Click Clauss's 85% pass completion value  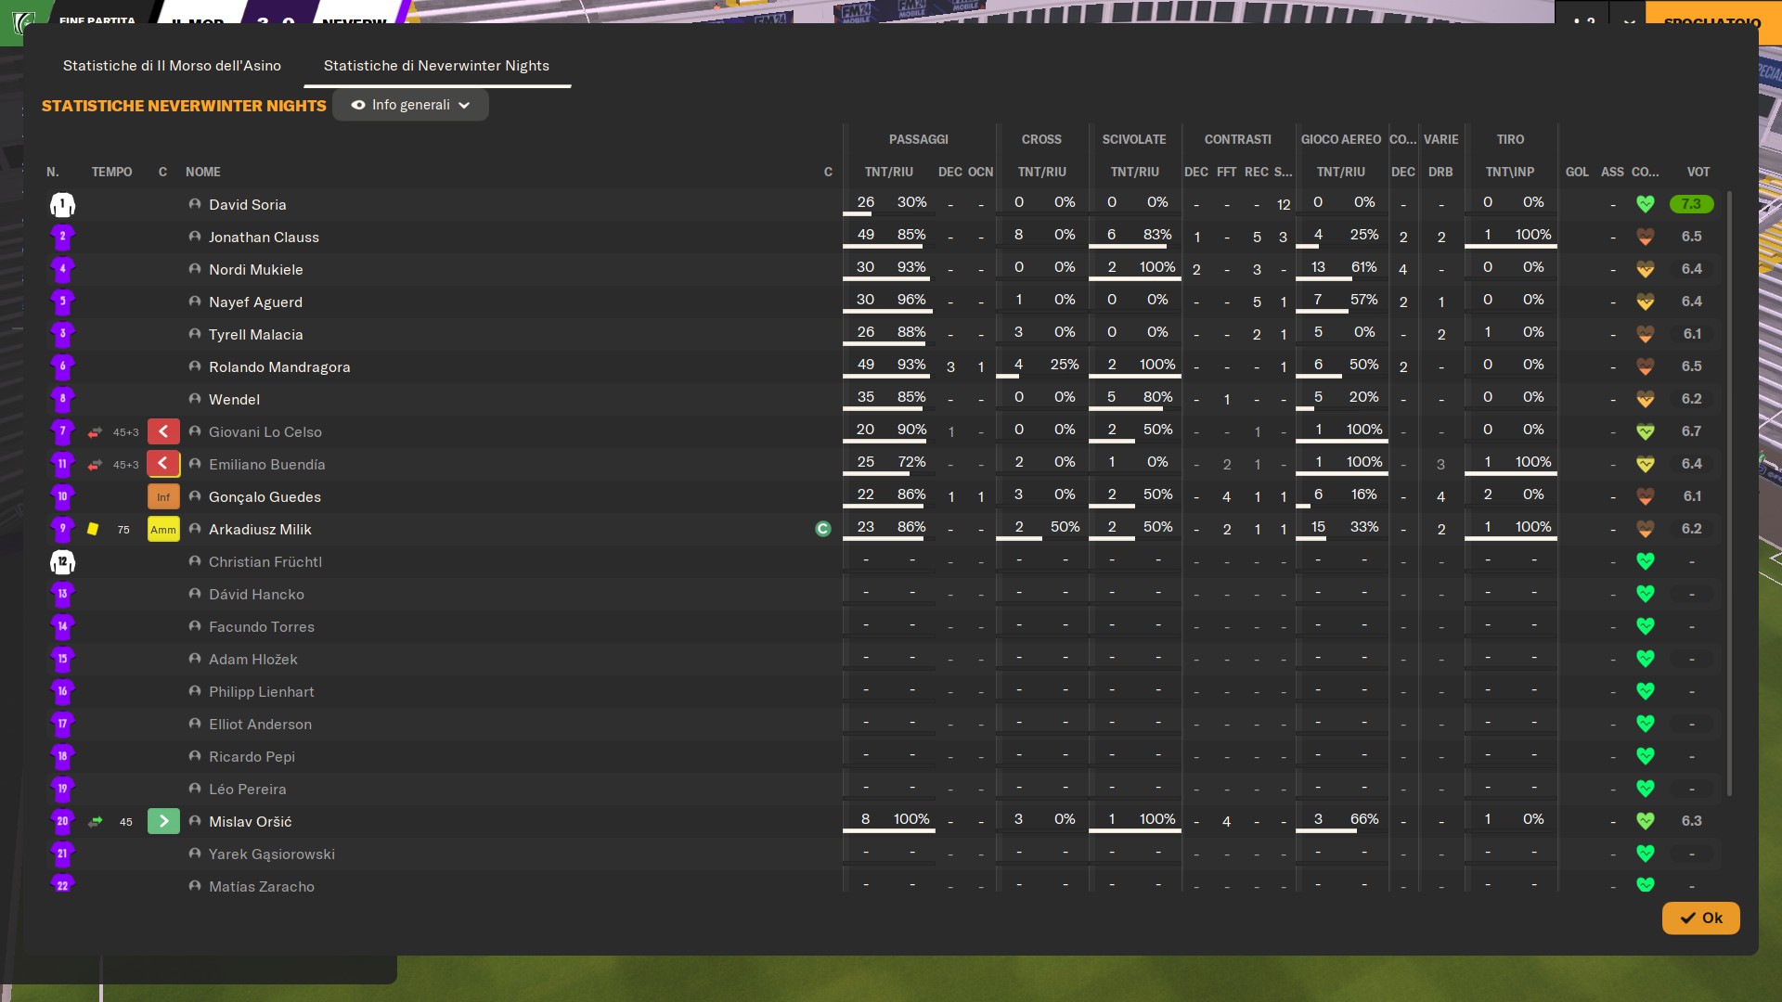(911, 235)
